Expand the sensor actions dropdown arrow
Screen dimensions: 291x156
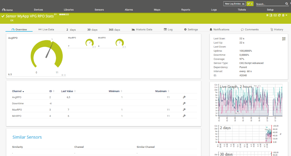pyautogui.click(x=287, y=15)
